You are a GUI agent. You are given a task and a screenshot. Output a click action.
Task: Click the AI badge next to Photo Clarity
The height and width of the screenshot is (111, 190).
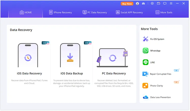click(176, 82)
